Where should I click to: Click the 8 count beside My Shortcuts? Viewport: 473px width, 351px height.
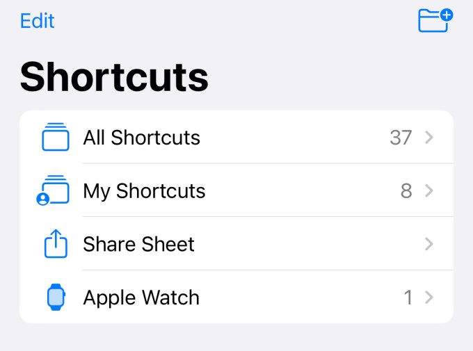click(x=406, y=190)
